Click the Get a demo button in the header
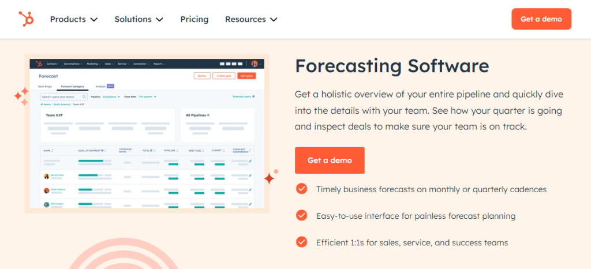This screenshot has width=591, height=269. [x=541, y=19]
